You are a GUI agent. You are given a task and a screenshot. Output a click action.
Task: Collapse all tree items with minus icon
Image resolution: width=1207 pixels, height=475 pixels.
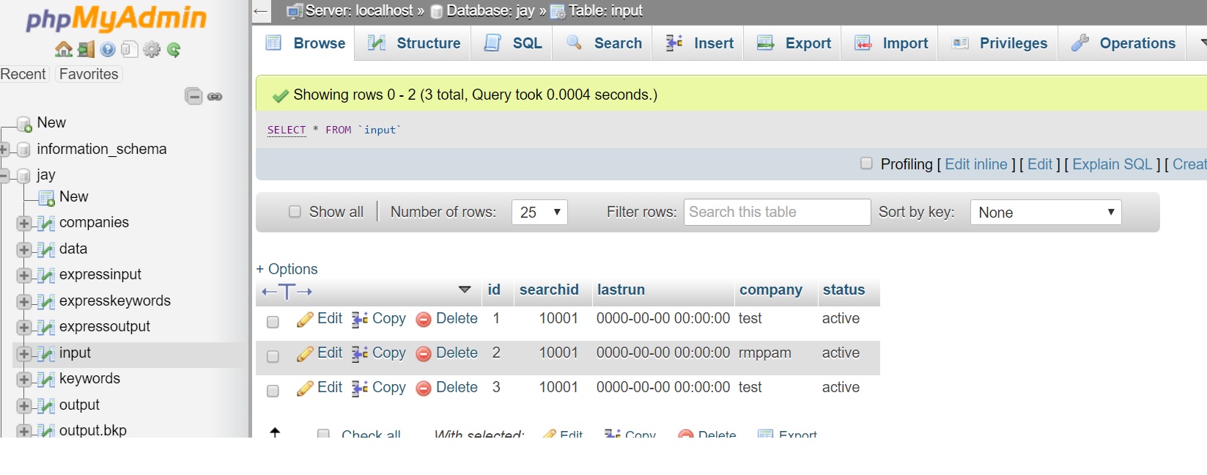193,96
